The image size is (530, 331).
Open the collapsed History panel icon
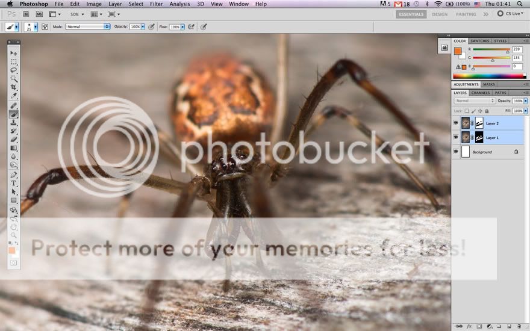pyautogui.click(x=444, y=48)
